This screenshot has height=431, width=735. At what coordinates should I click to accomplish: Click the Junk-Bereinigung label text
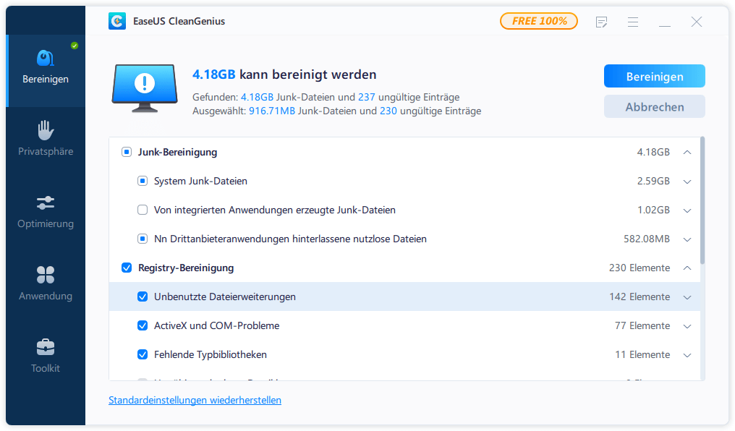pos(178,153)
